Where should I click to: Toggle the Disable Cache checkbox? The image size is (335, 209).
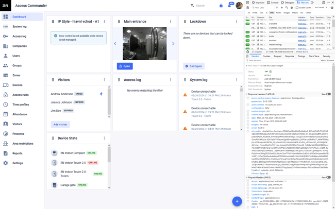pyautogui.click(x=297, y=8)
